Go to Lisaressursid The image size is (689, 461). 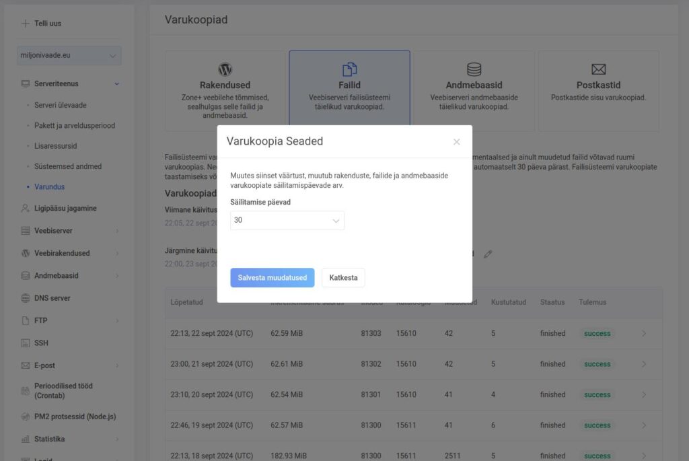[55, 146]
